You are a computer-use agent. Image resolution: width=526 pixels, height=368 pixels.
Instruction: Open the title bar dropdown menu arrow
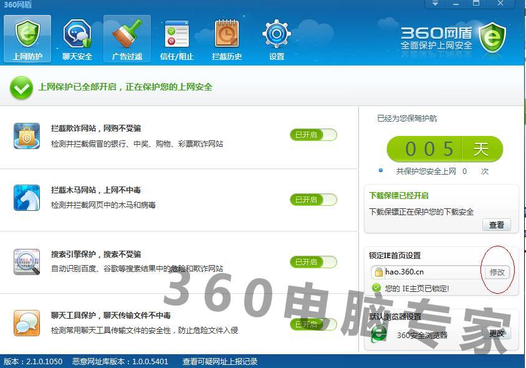pos(435,3)
